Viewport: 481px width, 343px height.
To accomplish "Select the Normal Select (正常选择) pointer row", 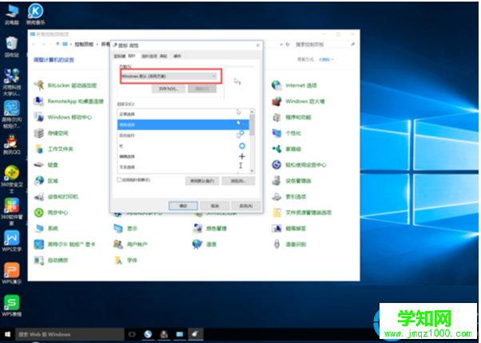I will tap(183, 114).
